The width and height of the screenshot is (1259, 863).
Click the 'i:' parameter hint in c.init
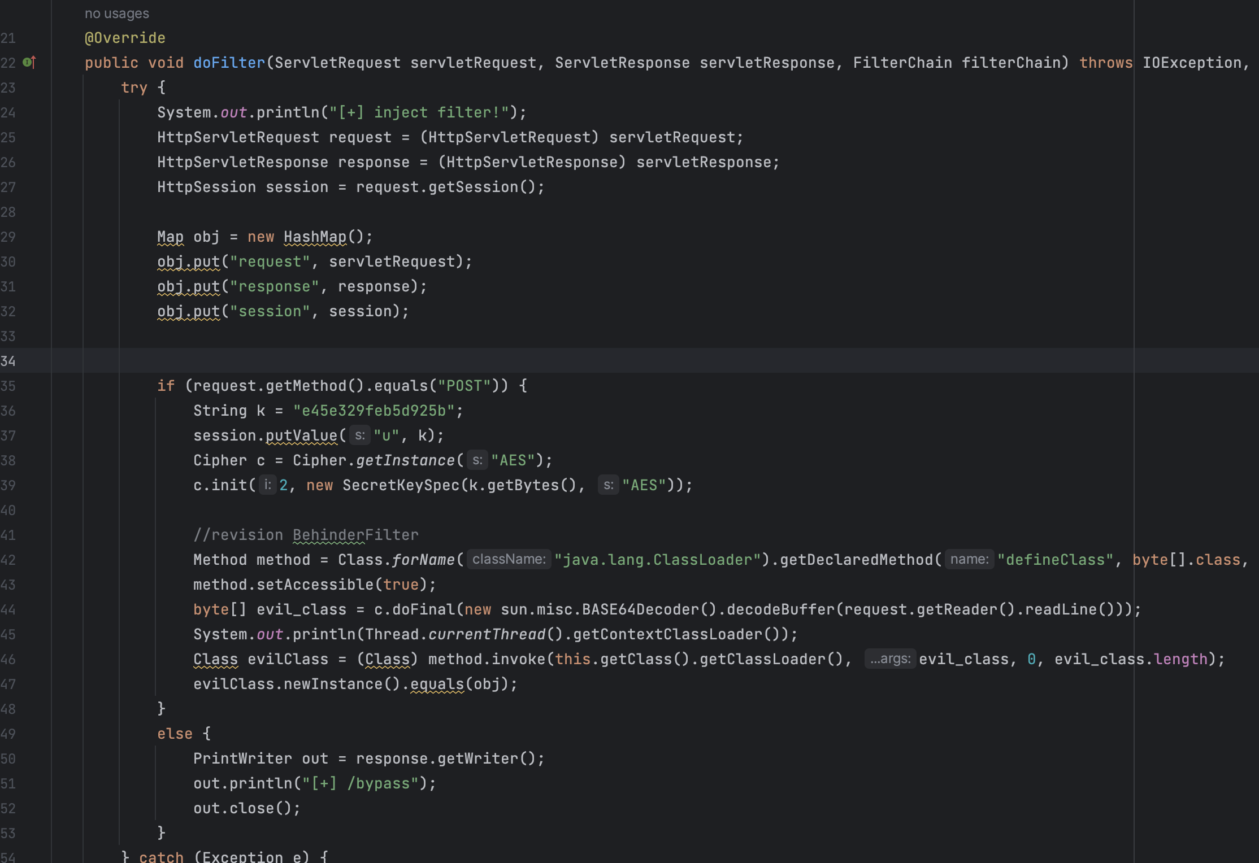click(x=268, y=485)
